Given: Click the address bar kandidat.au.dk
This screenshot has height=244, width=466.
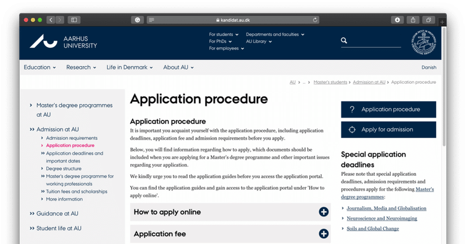Looking at the screenshot, I should click(233, 20).
